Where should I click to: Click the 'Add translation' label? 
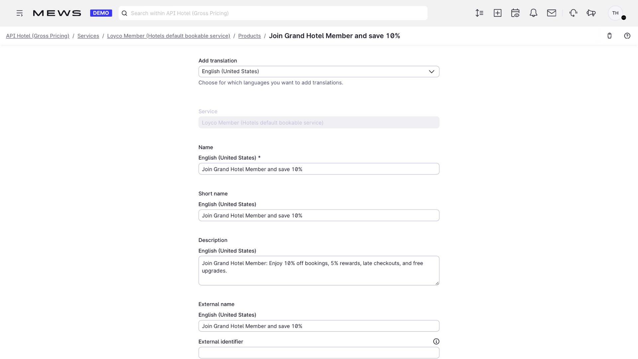[x=218, y=60]
